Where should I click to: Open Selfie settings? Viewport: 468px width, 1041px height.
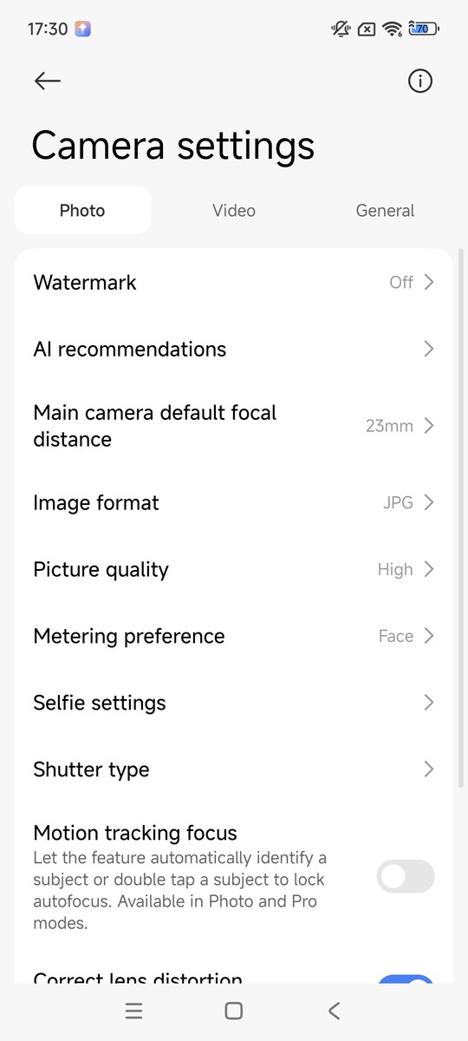(234, 703)
